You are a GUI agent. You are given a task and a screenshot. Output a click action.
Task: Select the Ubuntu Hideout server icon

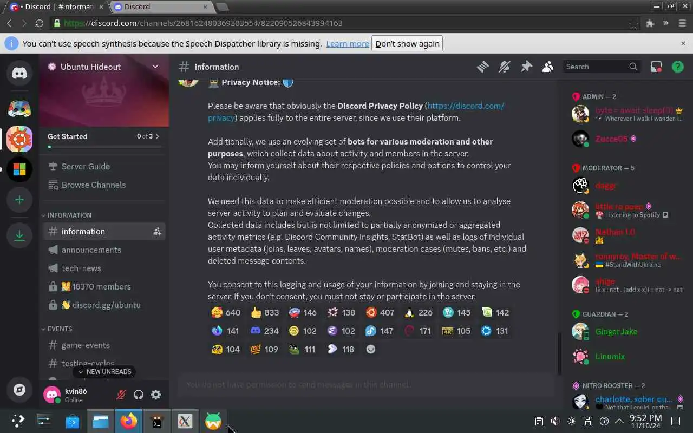[19, 139]
